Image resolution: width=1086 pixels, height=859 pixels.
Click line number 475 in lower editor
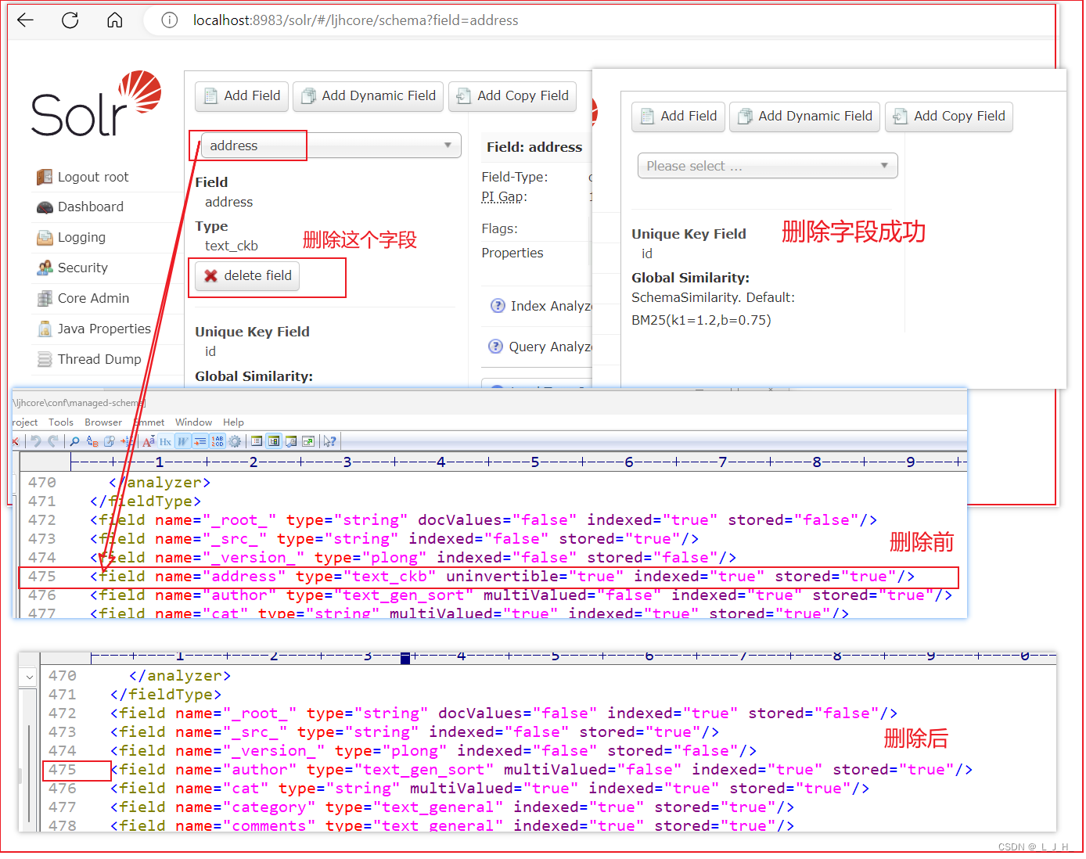click(63, 770)
